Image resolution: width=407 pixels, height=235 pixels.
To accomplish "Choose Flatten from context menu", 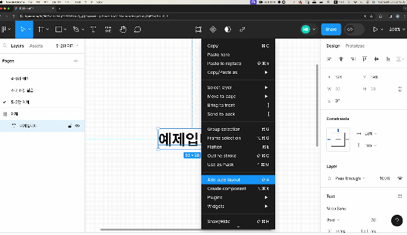I will tap(238, 147).
